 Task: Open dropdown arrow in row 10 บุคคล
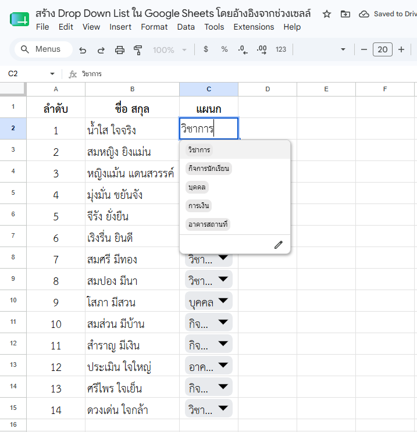[223, 301]
